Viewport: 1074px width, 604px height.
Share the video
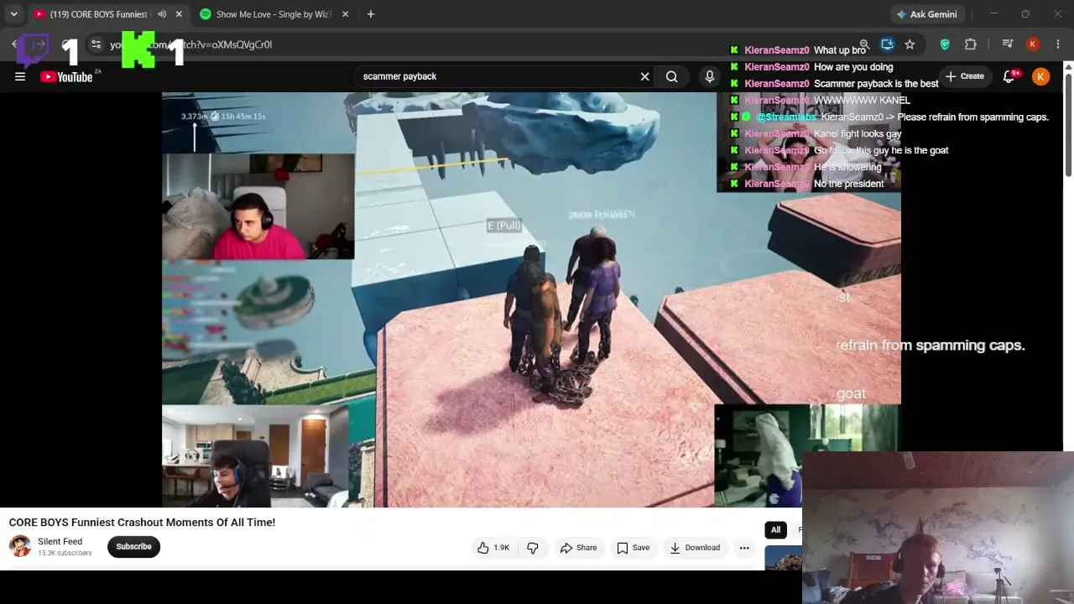coord(579,548)
